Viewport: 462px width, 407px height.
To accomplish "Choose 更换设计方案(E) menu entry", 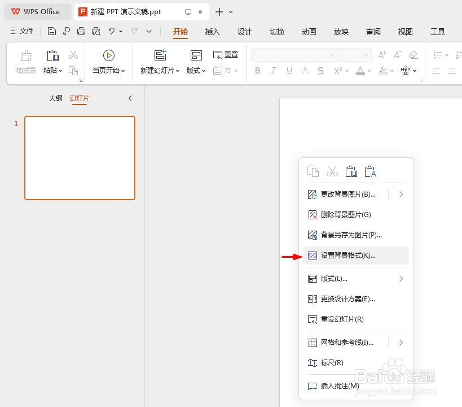I will [x=356, y=299].
